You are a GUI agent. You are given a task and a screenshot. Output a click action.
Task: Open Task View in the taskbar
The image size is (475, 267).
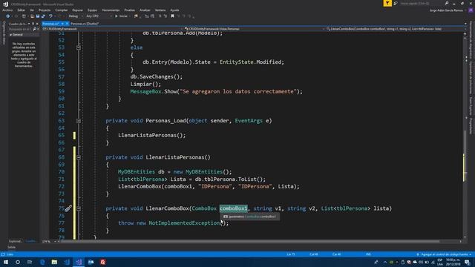[x=30, y=262]
